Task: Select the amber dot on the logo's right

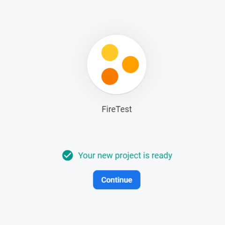Action: [130, 64]
